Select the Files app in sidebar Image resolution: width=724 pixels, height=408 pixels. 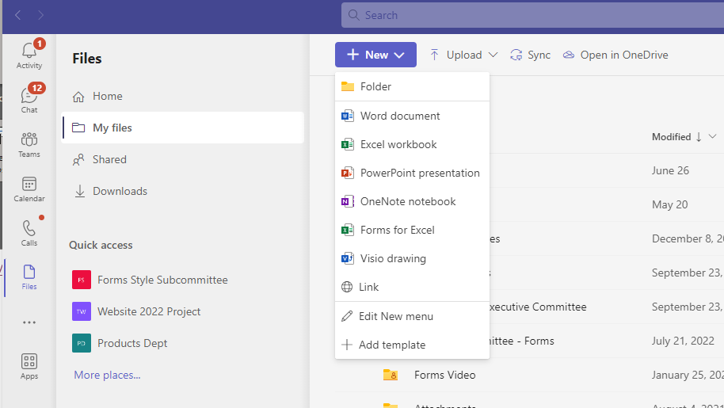tap(29, 277)
